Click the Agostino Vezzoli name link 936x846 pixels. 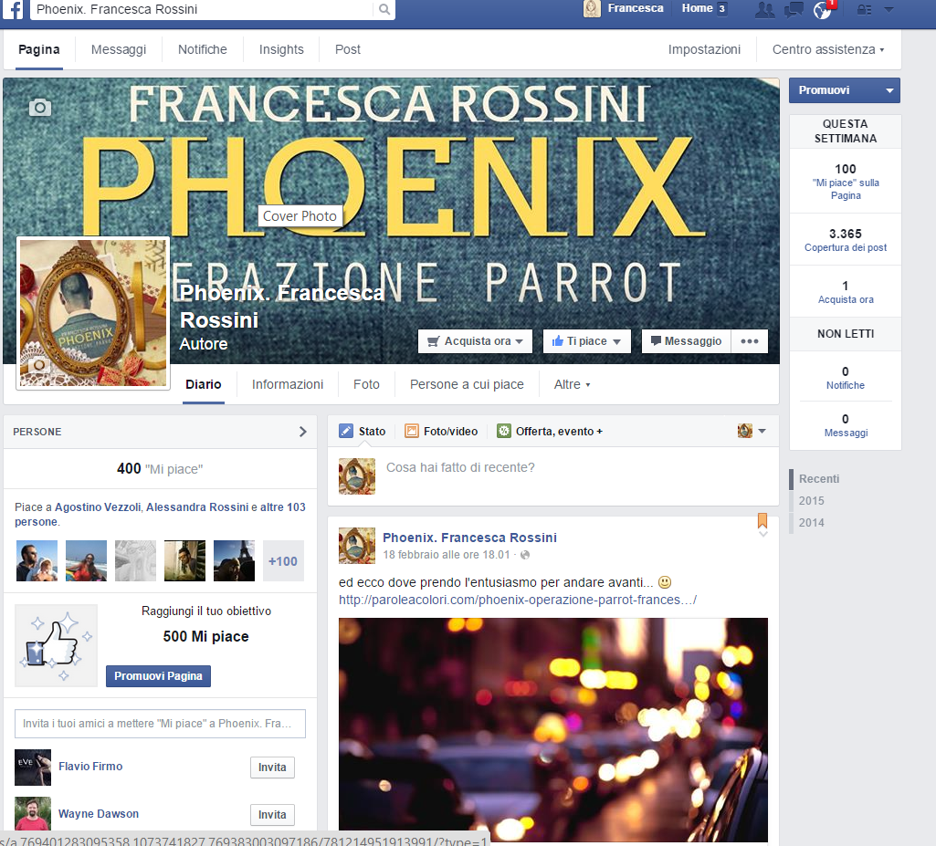click(x=98, y=507)
